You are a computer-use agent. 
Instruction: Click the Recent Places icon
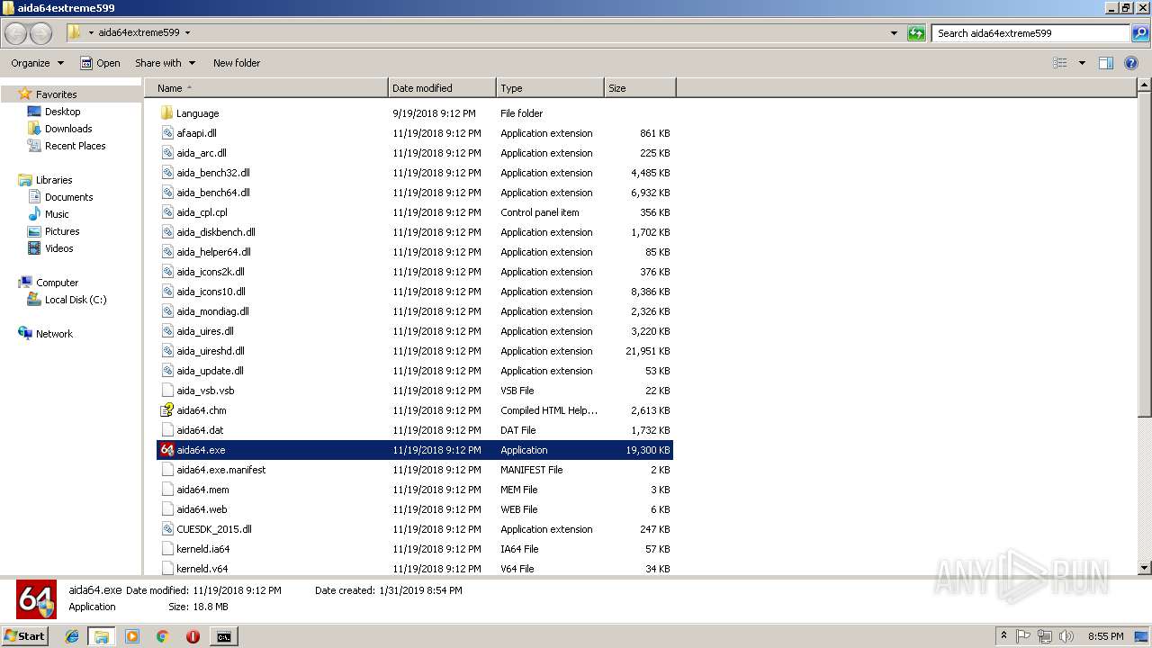click(34, 146)
